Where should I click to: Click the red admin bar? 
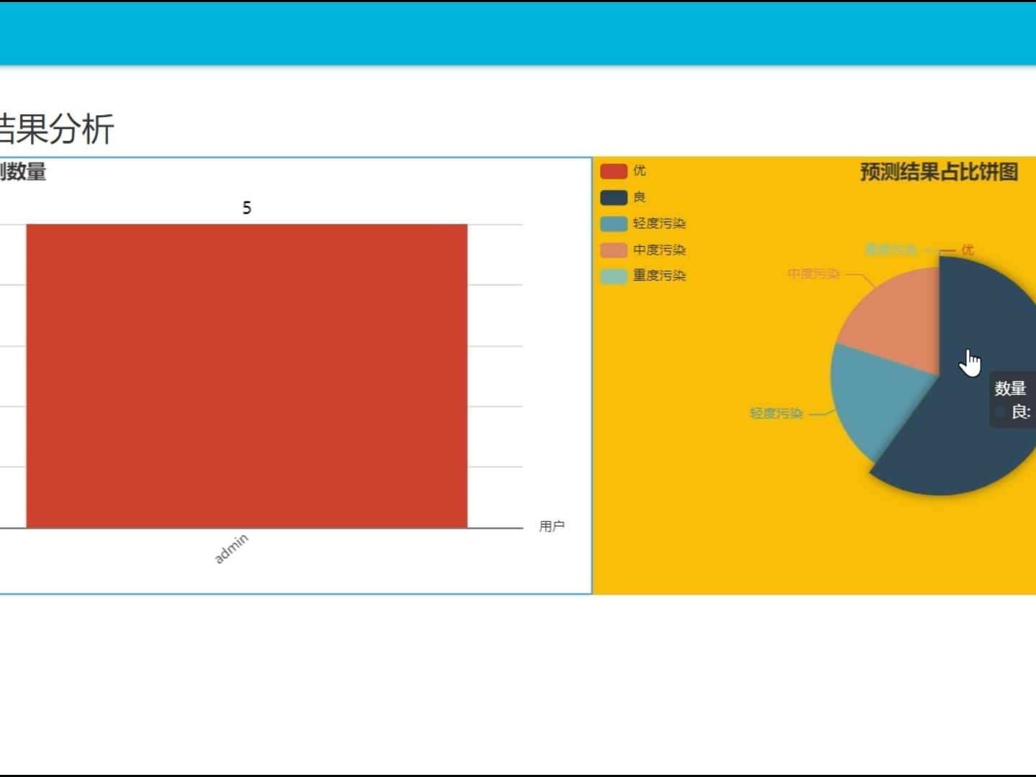pyautogui.click(x=247, y=376)
